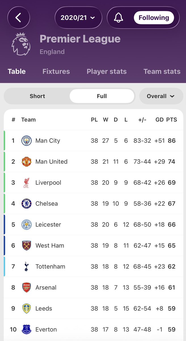Tap the West Ham club crest

27,246
